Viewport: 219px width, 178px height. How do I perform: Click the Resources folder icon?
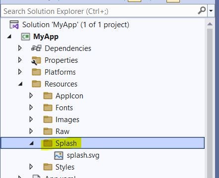point(36,84)
